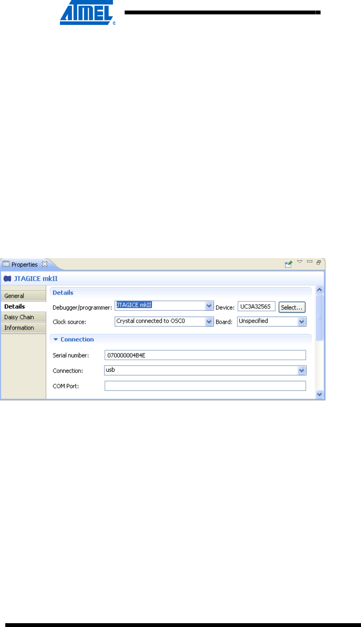The width and height of the screenshot is (361, 627).
Task: Click the Device field showing UC3A3256S
Action: (x=256, y=307)
